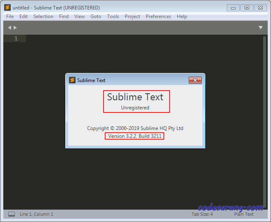Click the Sublime Text icon in main title bar

(7, 7)
